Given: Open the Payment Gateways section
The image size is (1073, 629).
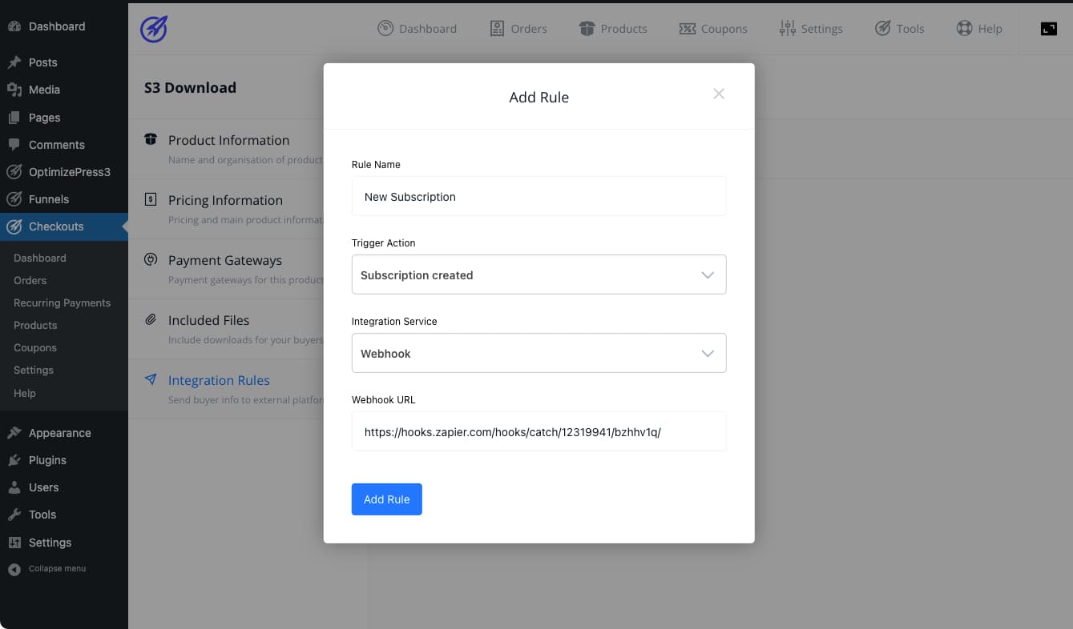Looking at the screenshot, I should click(226, 268).
